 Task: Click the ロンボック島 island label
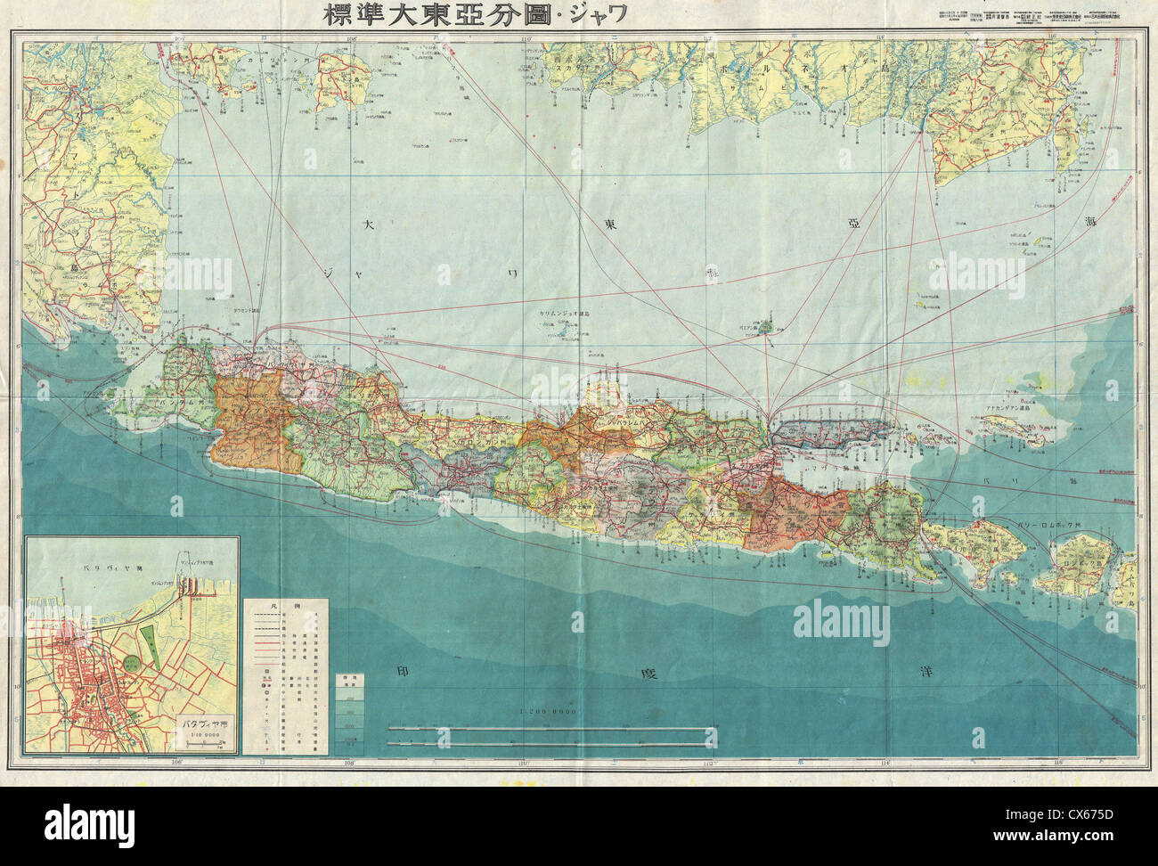pyautogui.click(x=1082, y=563)
